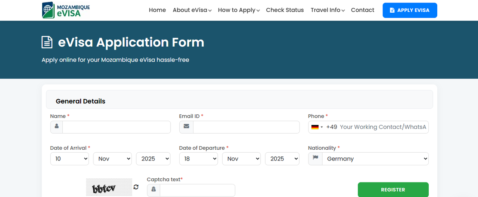Open the arrival day dropdown

(x=69, y=159)
